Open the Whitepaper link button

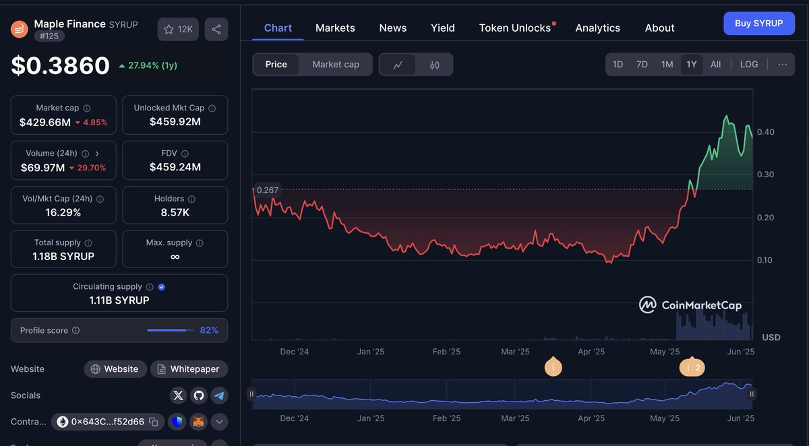189,369
